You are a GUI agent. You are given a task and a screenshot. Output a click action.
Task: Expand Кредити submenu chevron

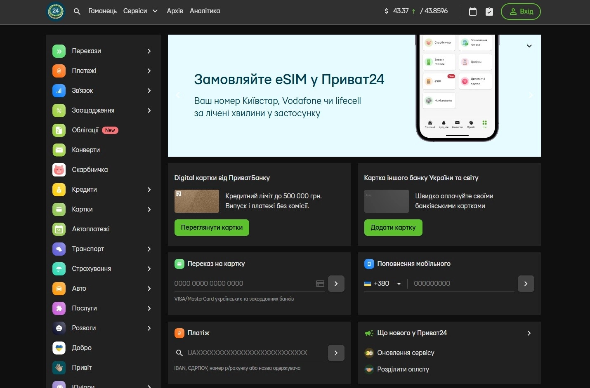(149, 190)
